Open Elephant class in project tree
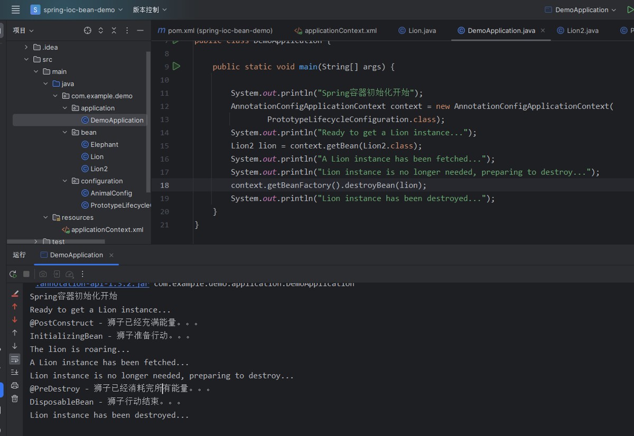The height and width of the screenshot is (436, 634). coord(104,144)
